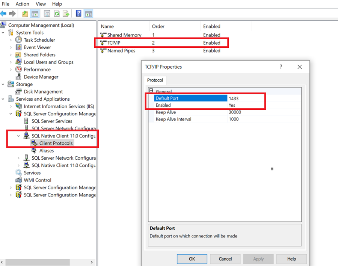Click the Keep Alive value 30000
This screenshot has height=266, width=338.
click(235, 112)
